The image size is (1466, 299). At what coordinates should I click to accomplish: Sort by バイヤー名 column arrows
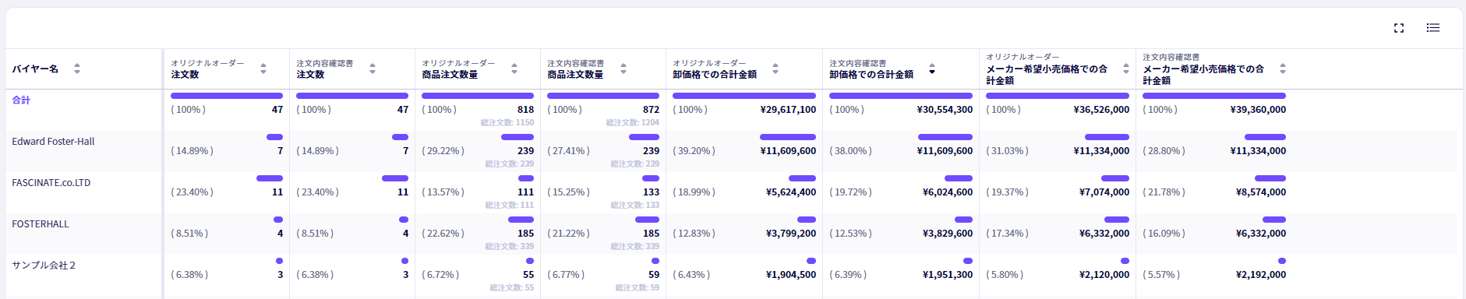point(76,69)
